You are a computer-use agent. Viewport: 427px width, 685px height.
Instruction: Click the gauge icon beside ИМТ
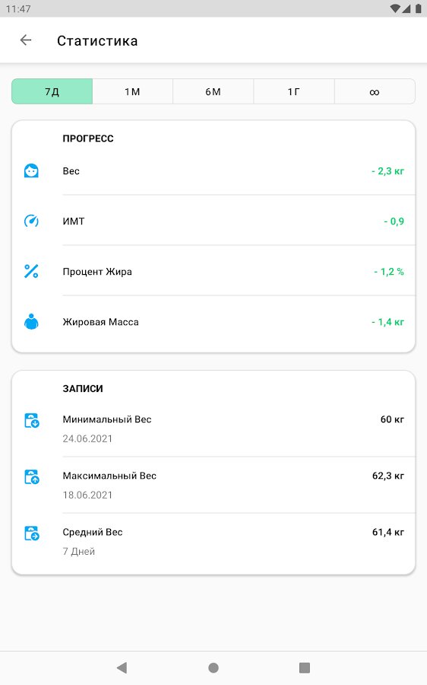coord(31,221)
